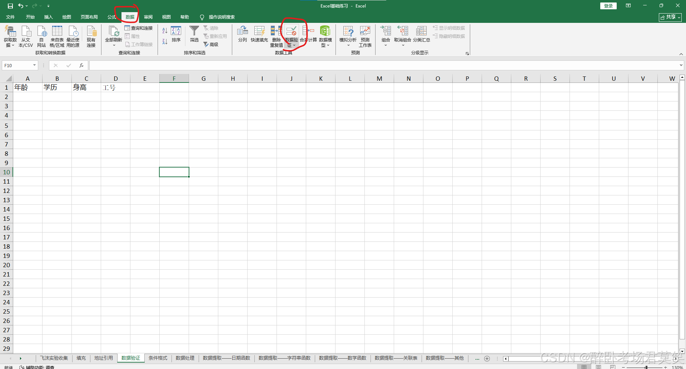
Task: Open Outline (分级显示) dialog launcher
Action: click(467, 54)
